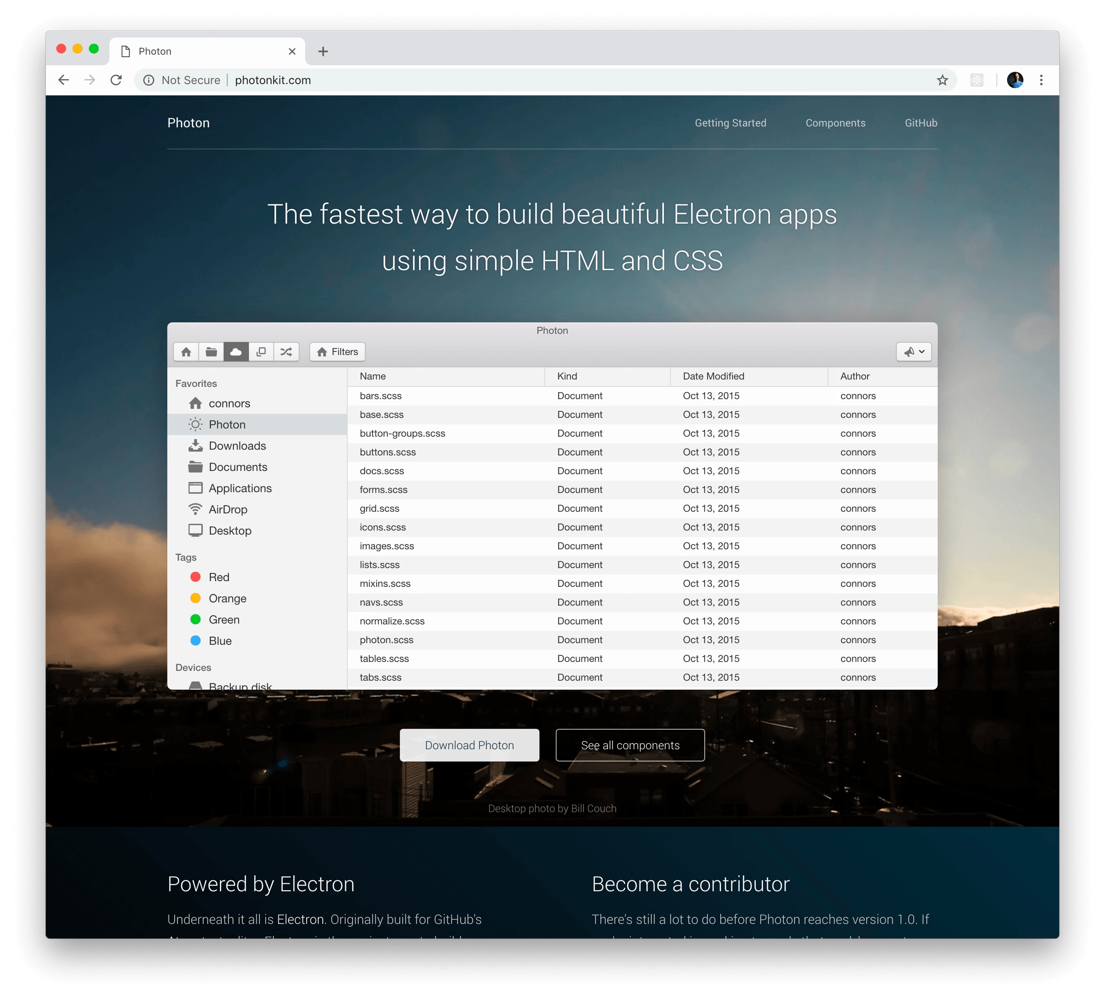Image resolution: width=1105 pixels, height=999 pixels.
Task: Reload the page in Chrome
Action: point(116,80)
